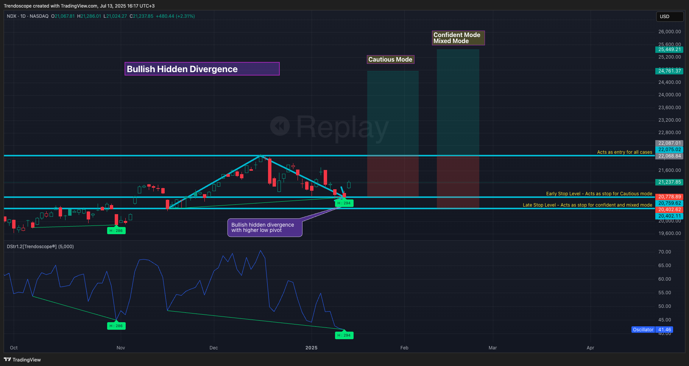Click the DStr1.2[Trendoscope®] indicator legend
689x366 pixels.
tap(40, 247)
